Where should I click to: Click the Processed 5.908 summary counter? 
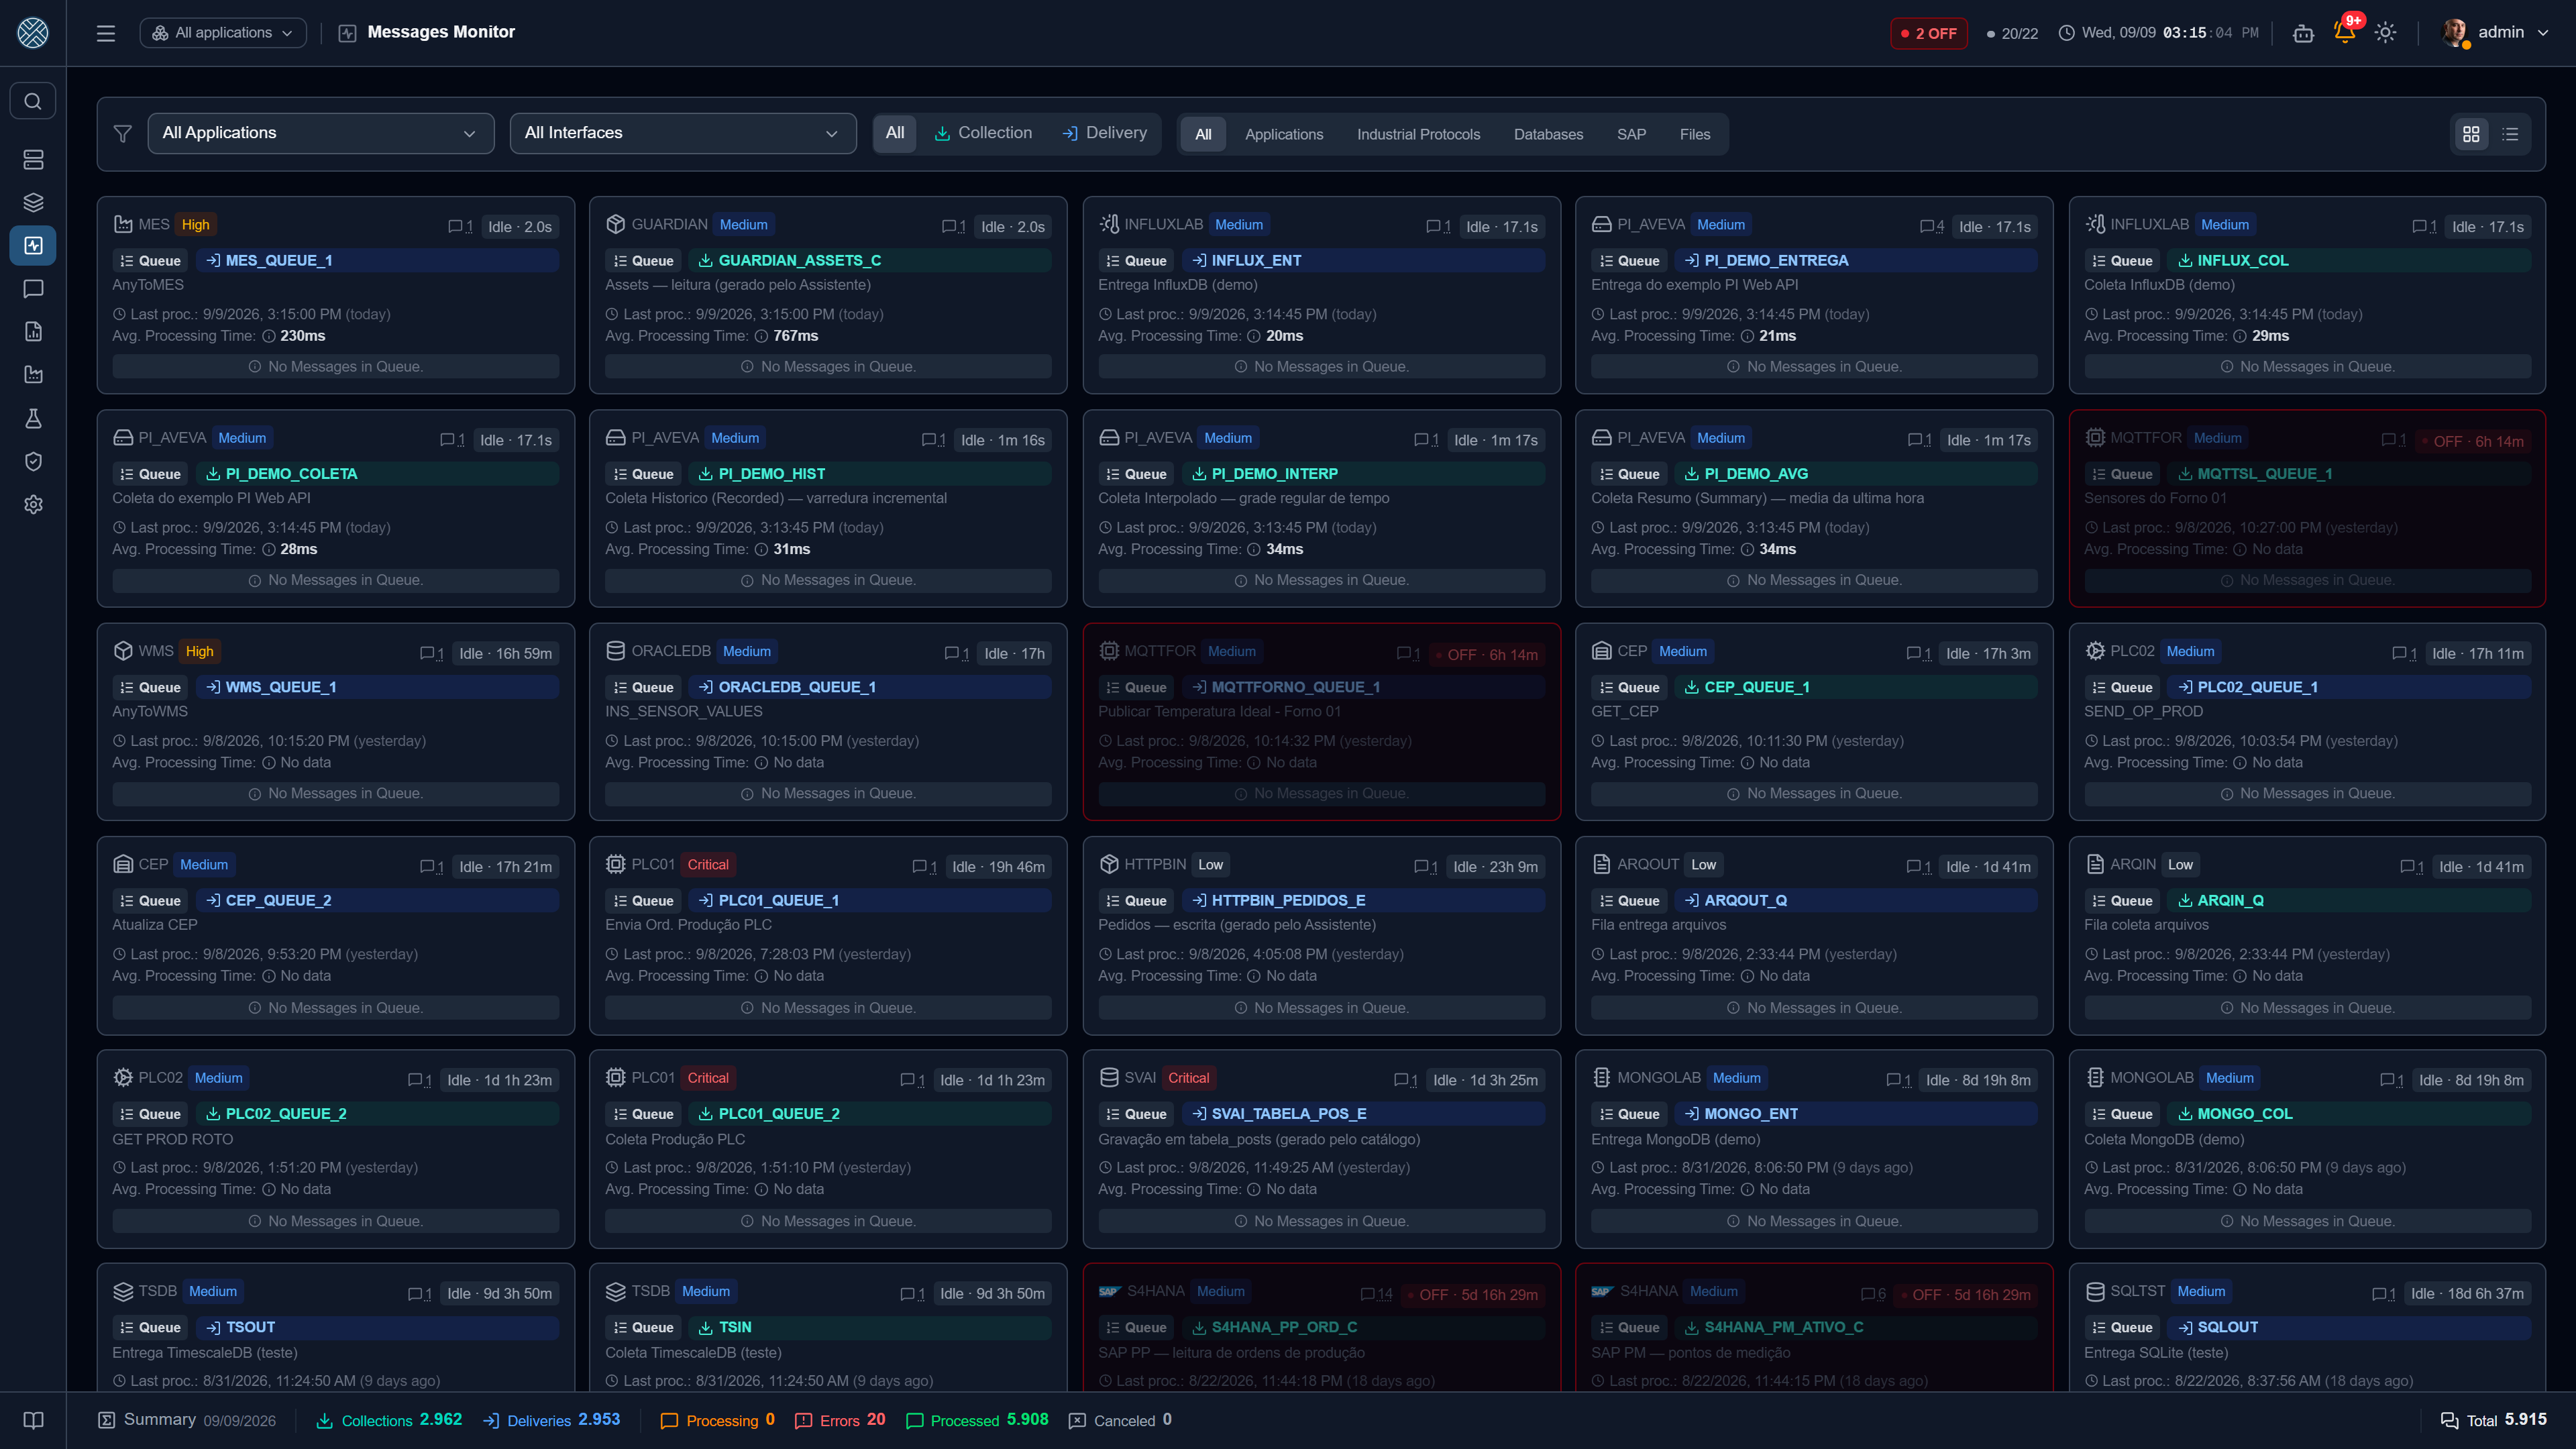pos(976,1420)
